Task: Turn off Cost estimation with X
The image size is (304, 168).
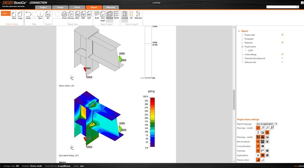Action: (x=258, y=146)
